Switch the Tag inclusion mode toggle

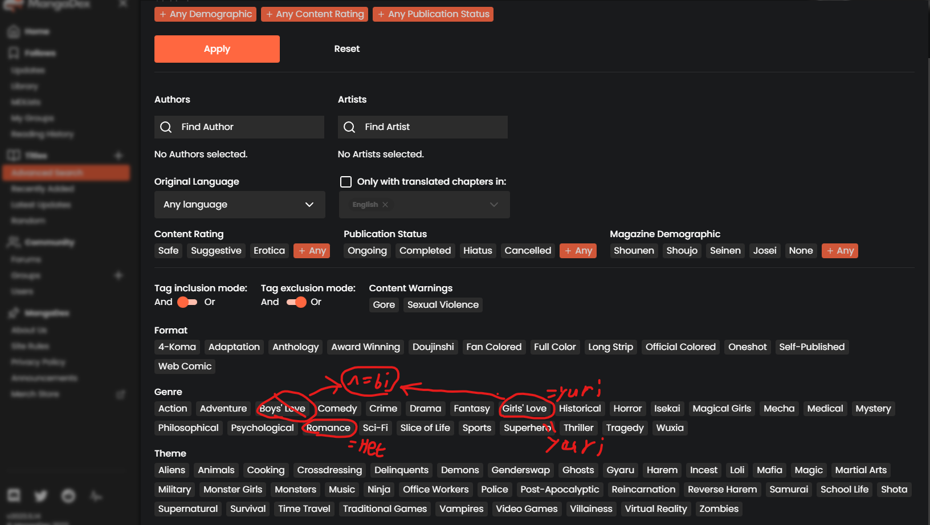point(187,302)
